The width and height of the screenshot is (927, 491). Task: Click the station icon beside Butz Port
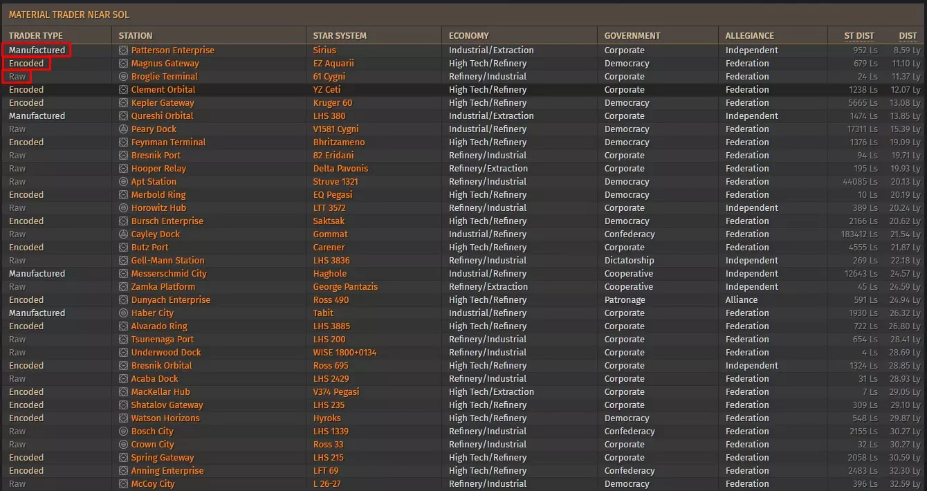click(123, 248)
